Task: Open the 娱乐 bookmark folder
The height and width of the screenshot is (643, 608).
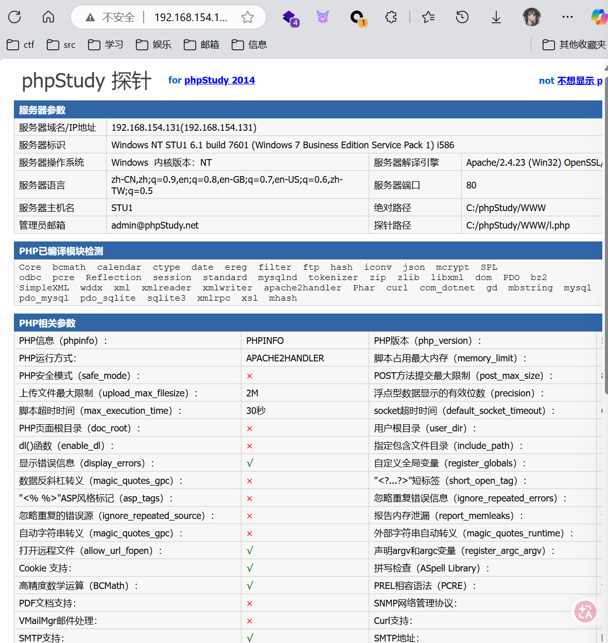Action: pos(153,45)
